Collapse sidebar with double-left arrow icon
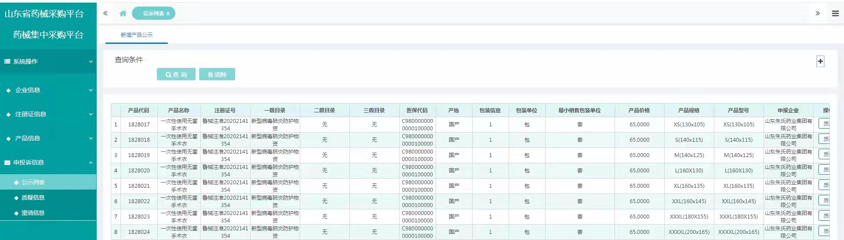Screen dimensions: 844x240 tap(105, 14)
